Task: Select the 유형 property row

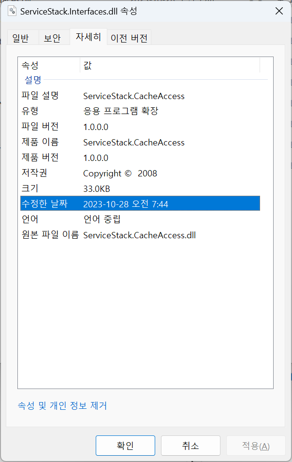Action: click(x=140, y=111)
